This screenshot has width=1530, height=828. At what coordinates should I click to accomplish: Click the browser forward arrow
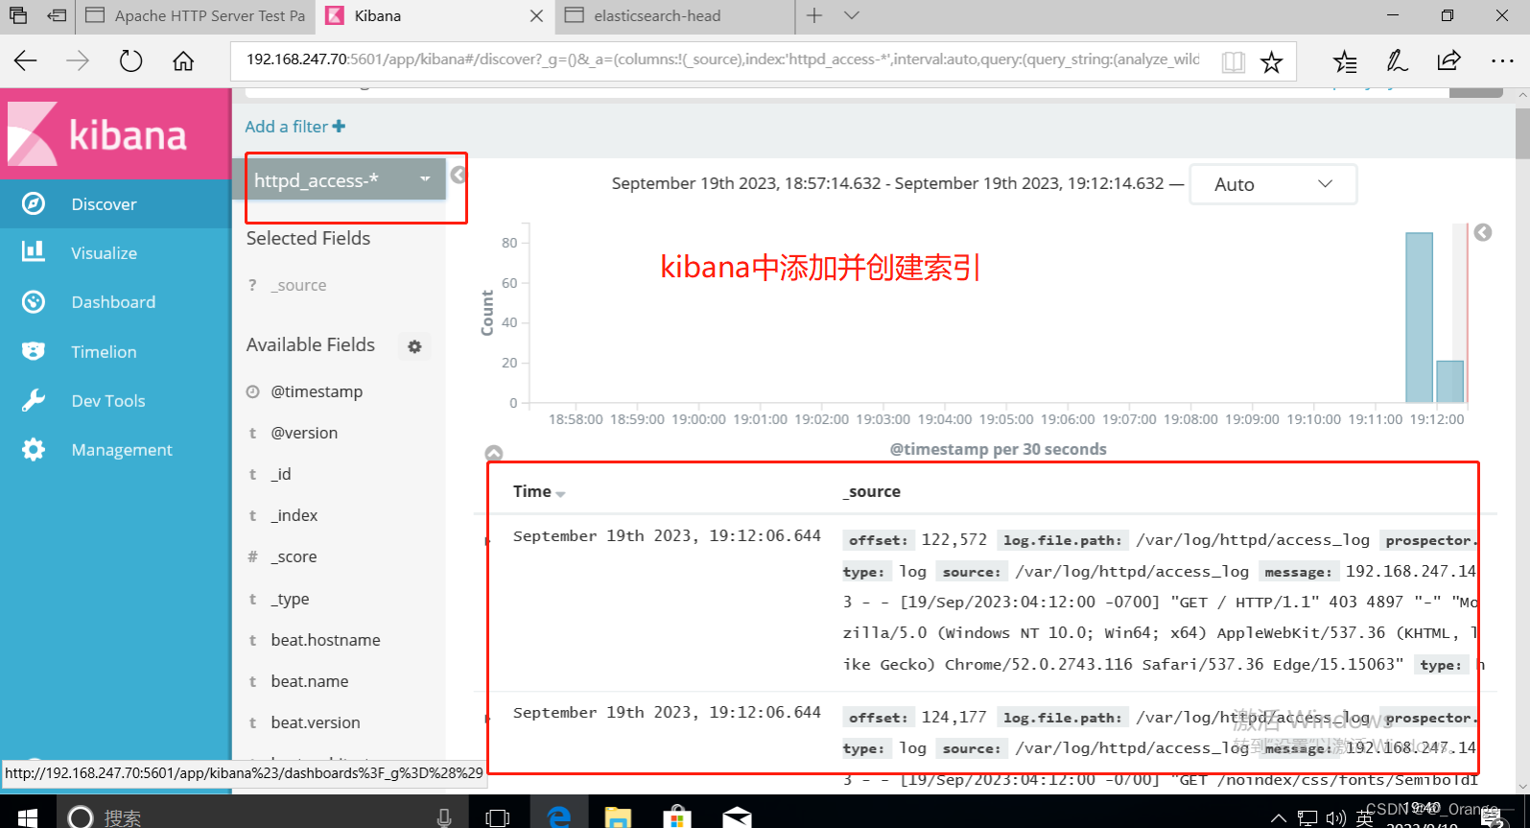tap(78, 60)
